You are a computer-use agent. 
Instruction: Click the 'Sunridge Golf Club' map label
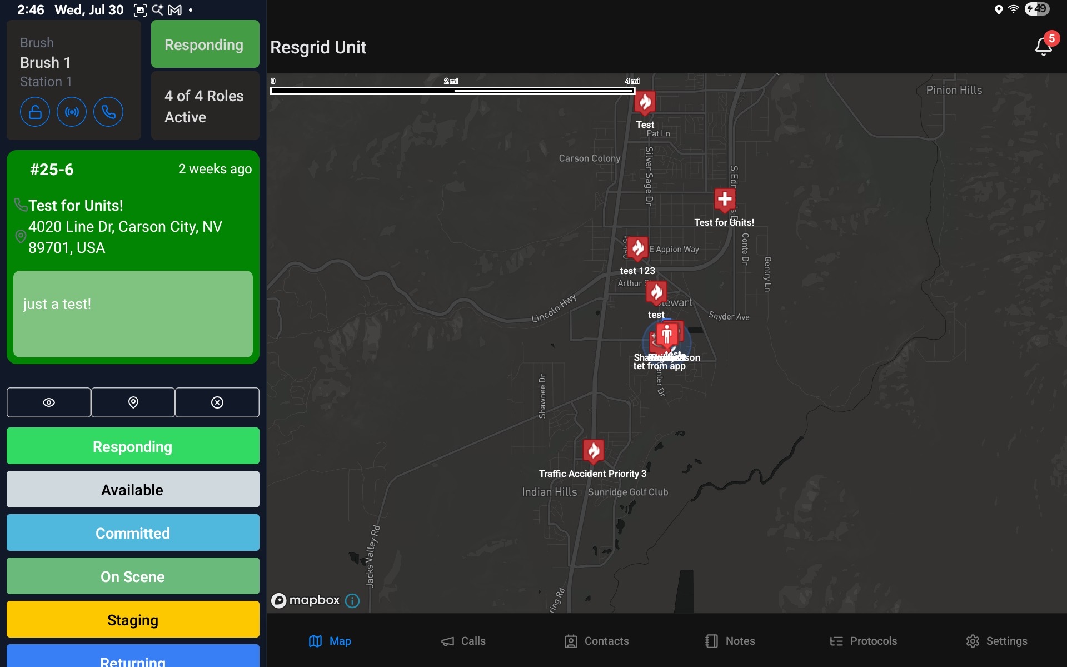point(628,492)
